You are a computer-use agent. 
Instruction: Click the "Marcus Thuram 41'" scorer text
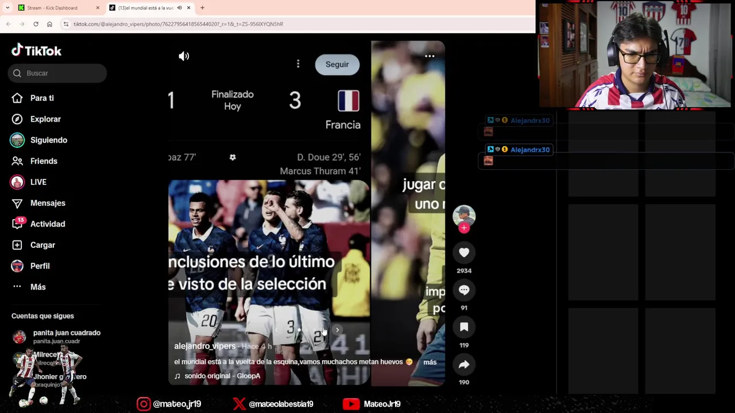coord(320,171)
